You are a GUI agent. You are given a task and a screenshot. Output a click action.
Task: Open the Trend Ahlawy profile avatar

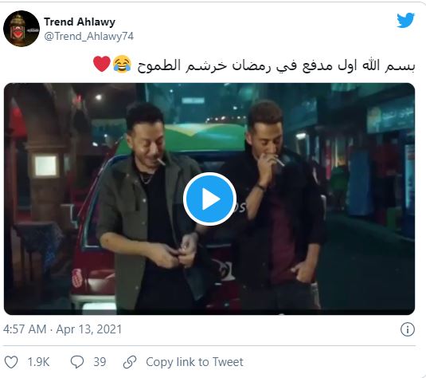[x=21, y=29]
